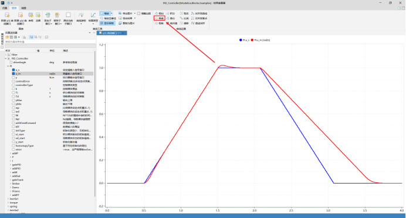Create a new y(x) curve window
406x218 pixels.
[20, 18]
